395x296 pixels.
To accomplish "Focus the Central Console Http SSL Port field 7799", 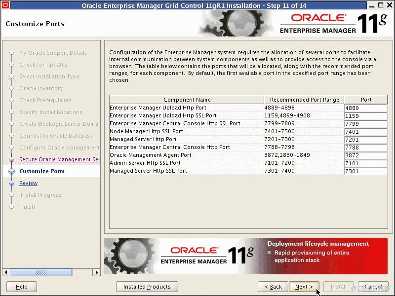I will pos(366,124).
